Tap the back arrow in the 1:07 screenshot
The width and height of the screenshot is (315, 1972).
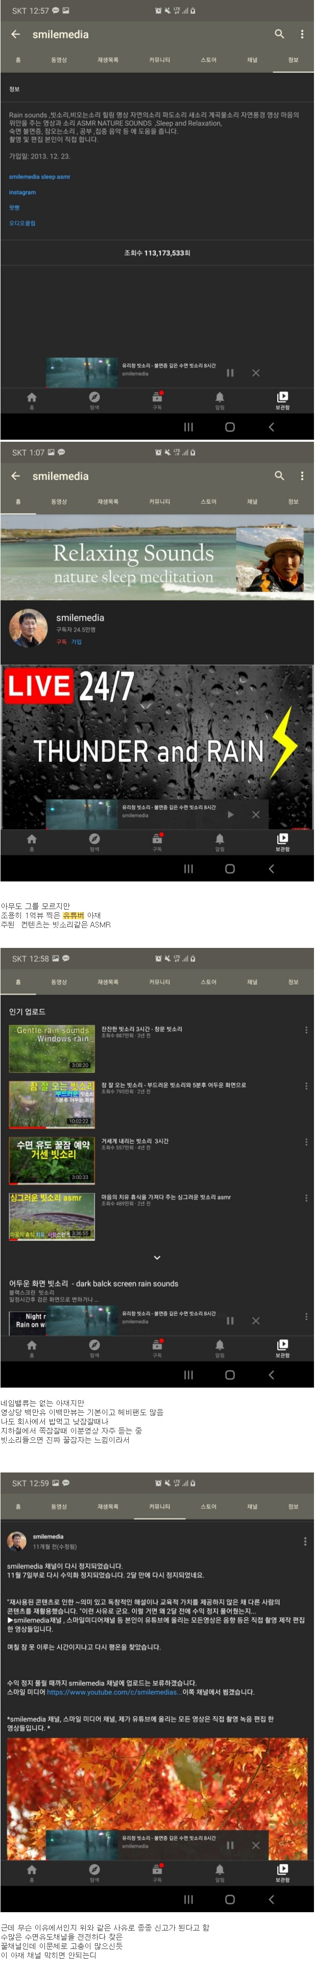15,476
